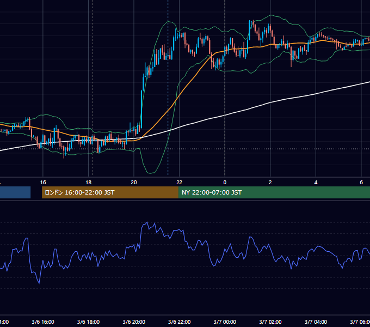Click the 3/6 18:00 date label
This screenshot has height=327, width=370.
tap(89, 322)
